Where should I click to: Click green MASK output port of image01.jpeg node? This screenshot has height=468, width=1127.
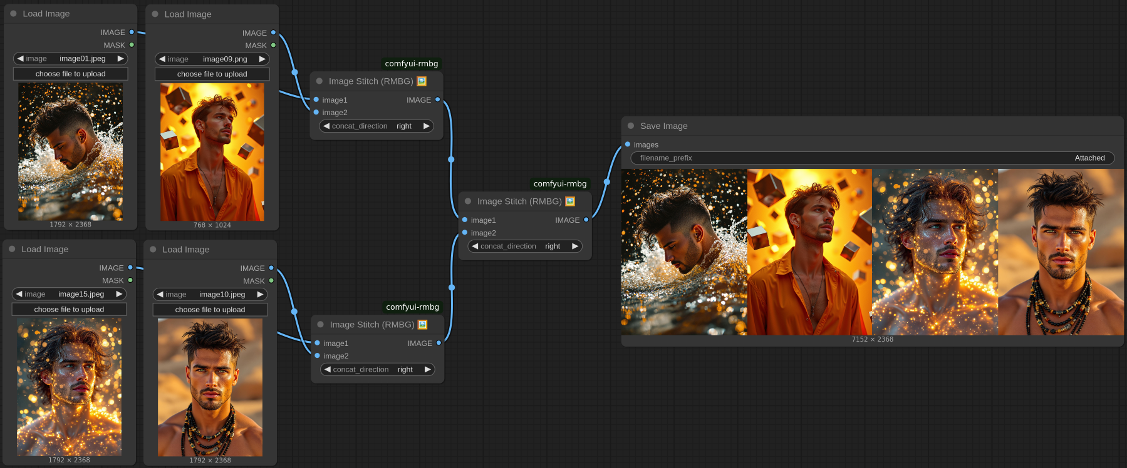(x=132, y=45)
